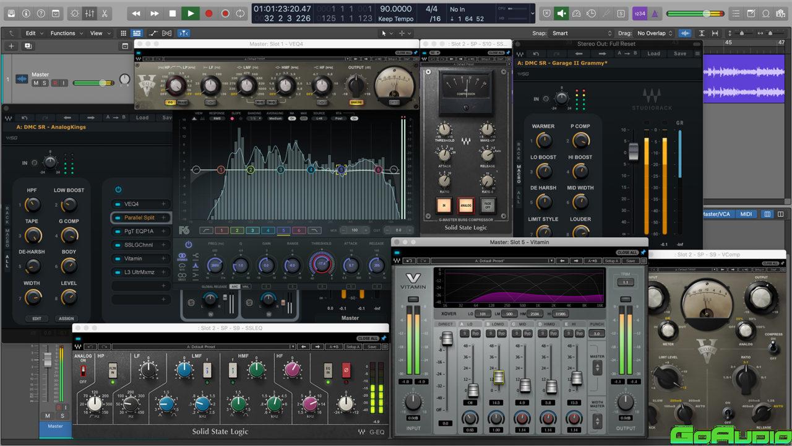The image size is (792, 446).
Task: Select F6 high-cut filter band button
Action: tap(314, 230)
